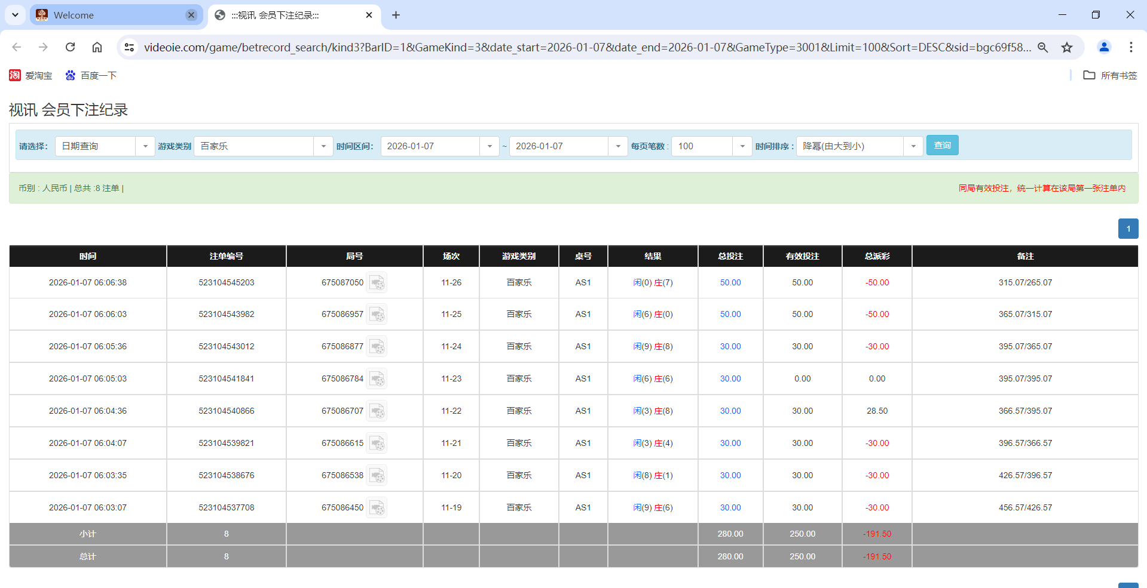Click the browser reload icon

pos(70,47)
